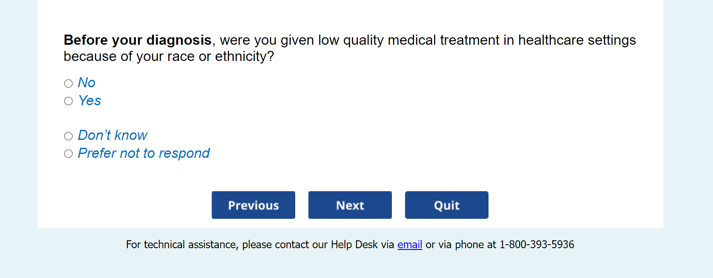This screenshot has width=713, height=278.
Task: Mark the "Prefer not to respond" radio circle
Action: click(x=69, y=154)
